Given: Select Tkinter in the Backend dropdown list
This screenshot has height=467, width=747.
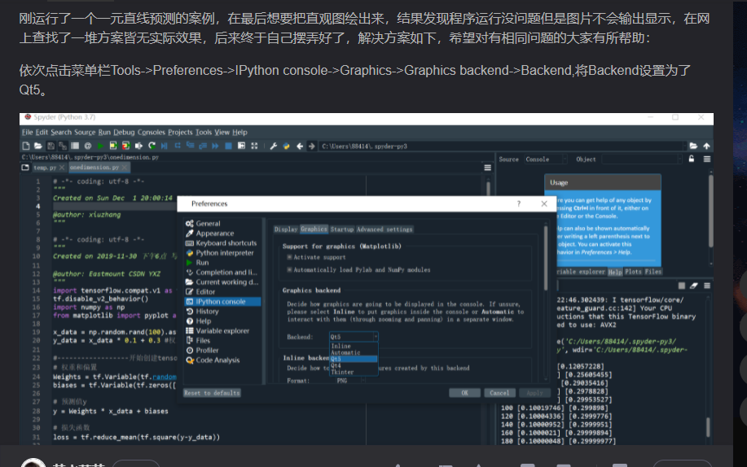Looking at the screenshot, I should point(354,372).
